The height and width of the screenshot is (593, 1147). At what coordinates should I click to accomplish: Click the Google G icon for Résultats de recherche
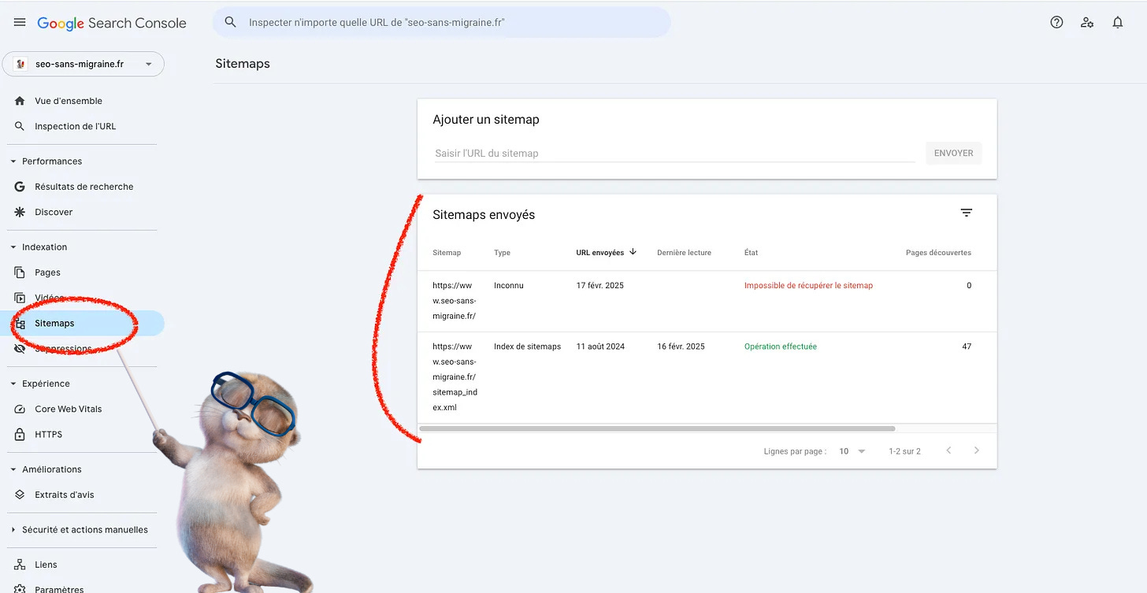(20, 187)
